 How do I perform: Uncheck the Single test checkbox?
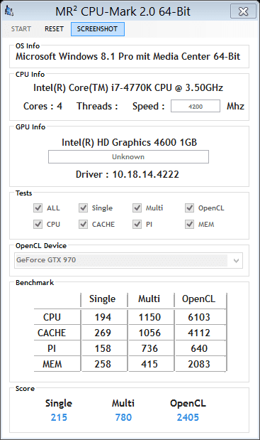(x=83, y=208)
